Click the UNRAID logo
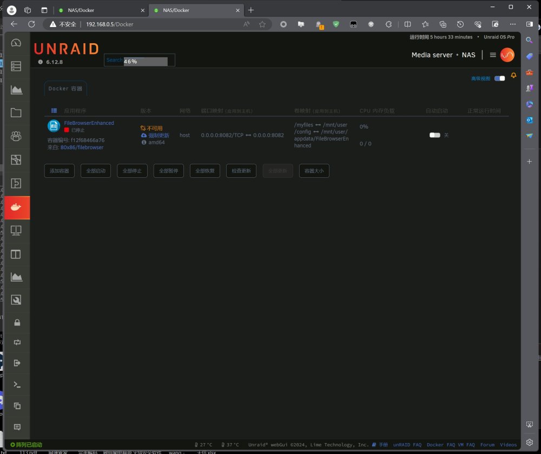Viewport: 541px width, 454px height. pos(67,49)
